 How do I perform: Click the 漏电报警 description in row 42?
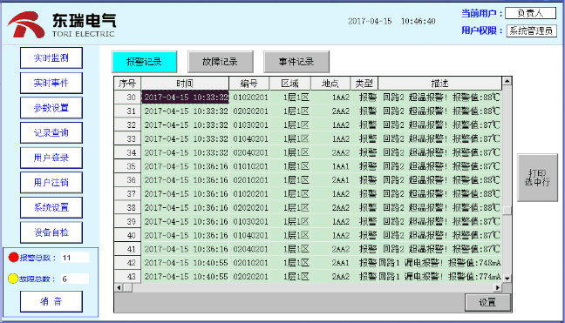tap(439, 263)
